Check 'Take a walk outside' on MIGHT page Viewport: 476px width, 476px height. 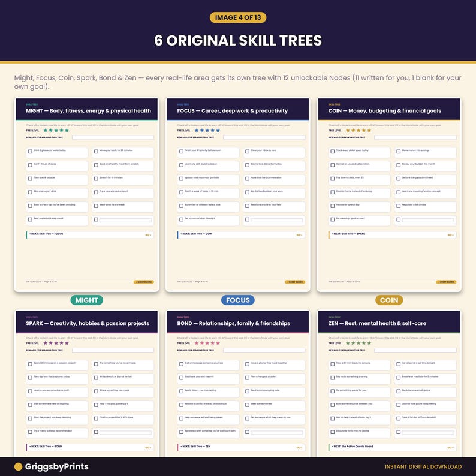point(30,179)
